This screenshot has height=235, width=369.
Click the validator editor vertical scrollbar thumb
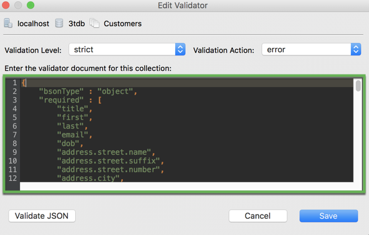358,86
